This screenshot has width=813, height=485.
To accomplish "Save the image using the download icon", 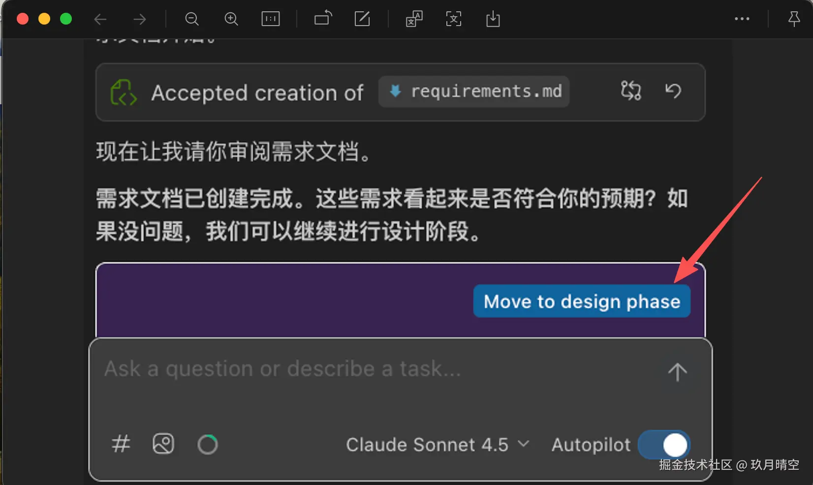I will pos(493,19).
